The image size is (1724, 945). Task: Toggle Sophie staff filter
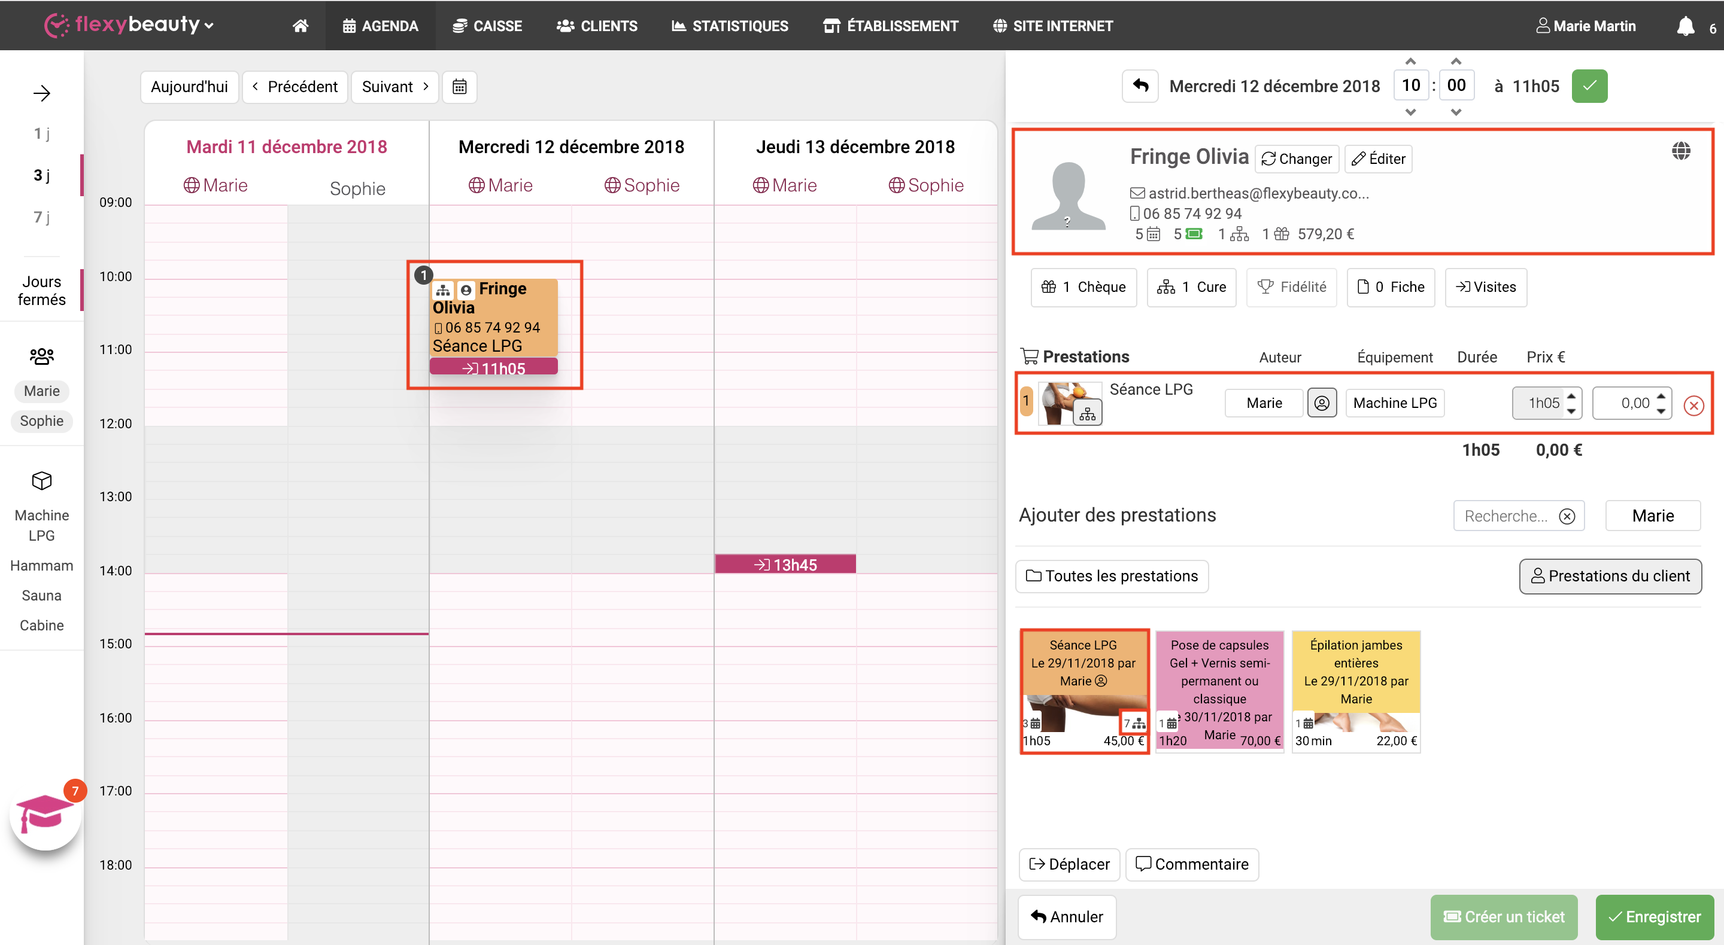41,420
